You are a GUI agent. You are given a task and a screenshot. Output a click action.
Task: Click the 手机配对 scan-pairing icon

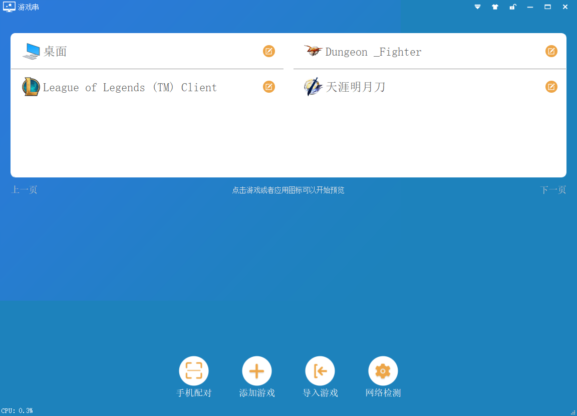point(194,371)
